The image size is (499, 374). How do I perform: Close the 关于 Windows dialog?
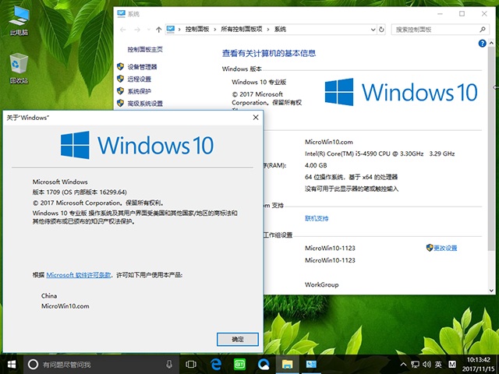click(256, 118)
